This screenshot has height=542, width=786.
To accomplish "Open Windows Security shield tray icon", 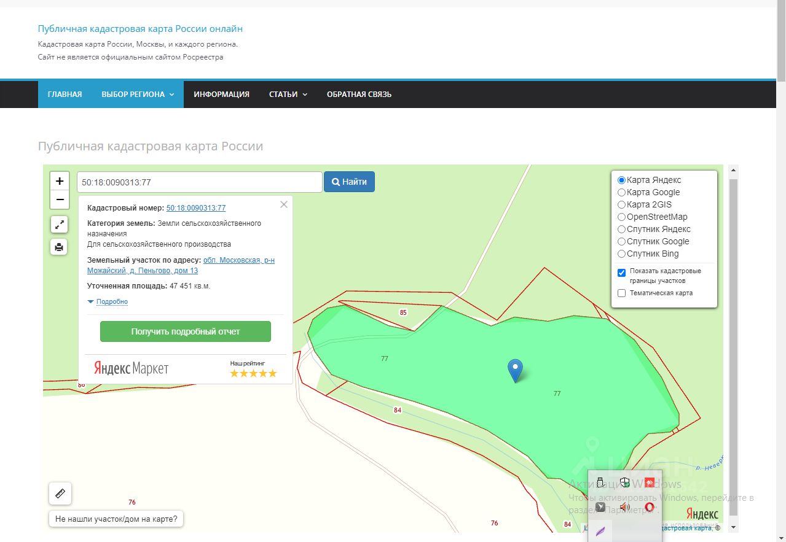I will pos(625,482).
